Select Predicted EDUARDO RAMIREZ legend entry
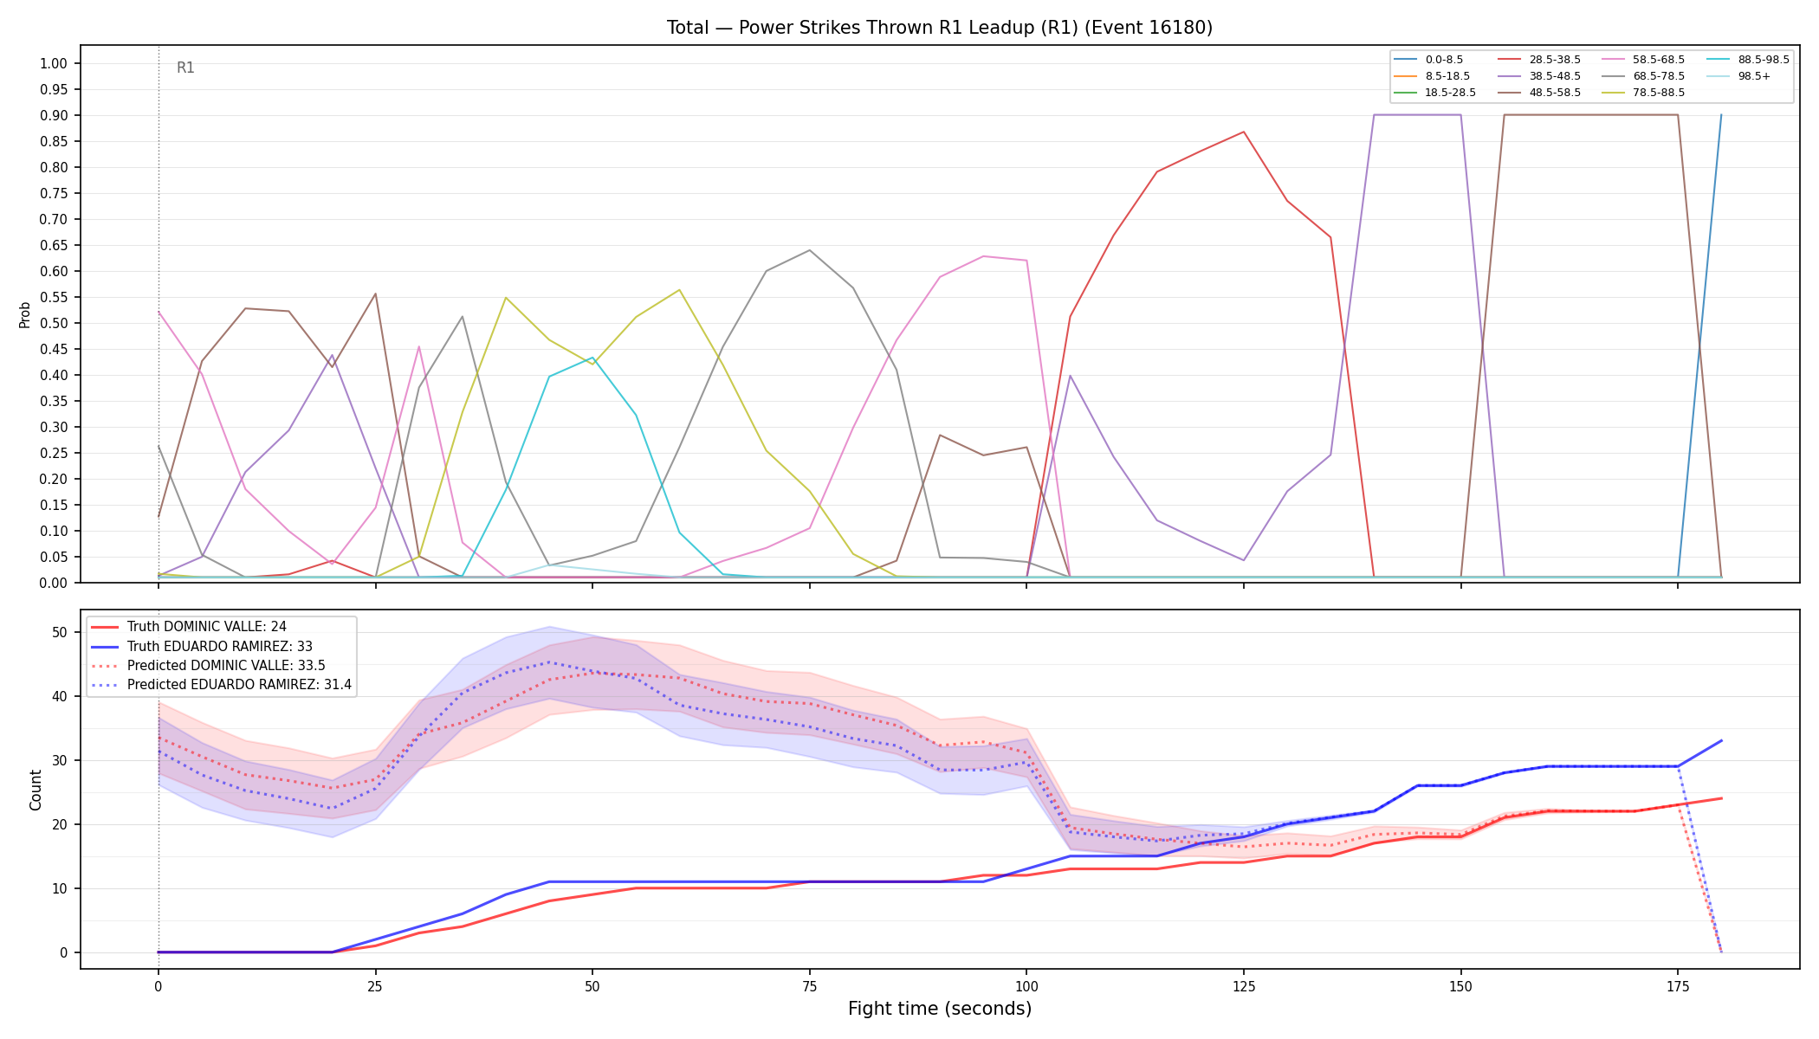 (x=221, y=684)
